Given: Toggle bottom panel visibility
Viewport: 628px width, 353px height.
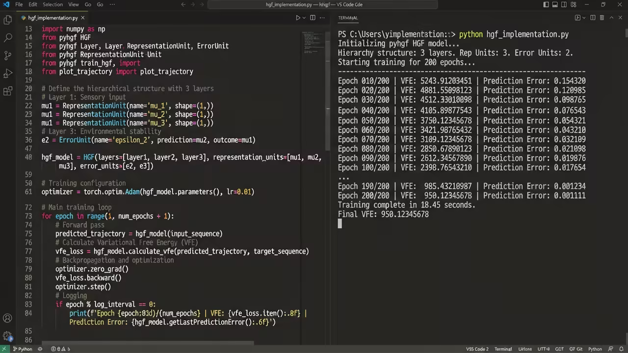Looking at the screenshot, I should coord(555,4).
